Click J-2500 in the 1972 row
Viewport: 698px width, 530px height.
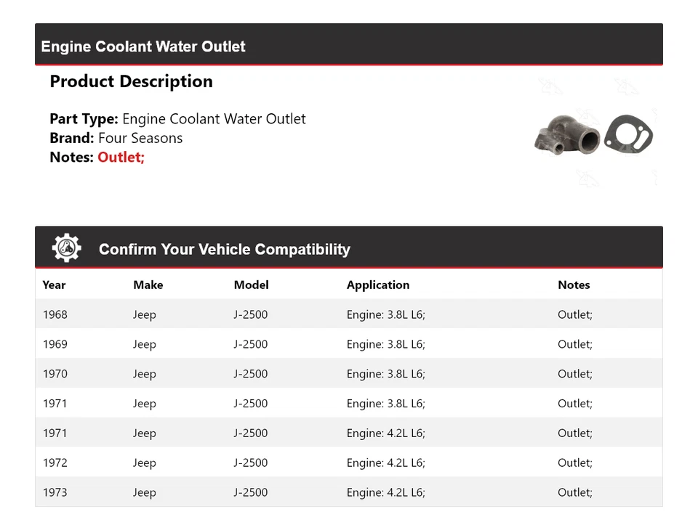click(x=250, y=462)
